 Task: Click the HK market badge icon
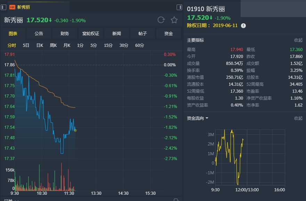[12, 7]
